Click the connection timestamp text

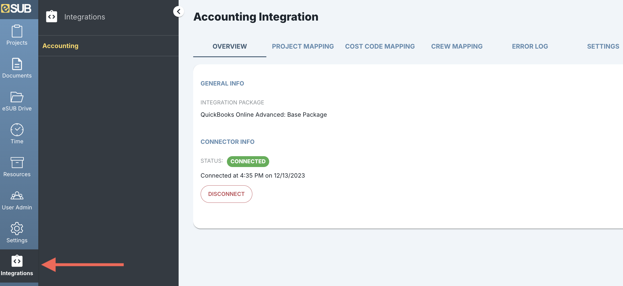point(253,176)
